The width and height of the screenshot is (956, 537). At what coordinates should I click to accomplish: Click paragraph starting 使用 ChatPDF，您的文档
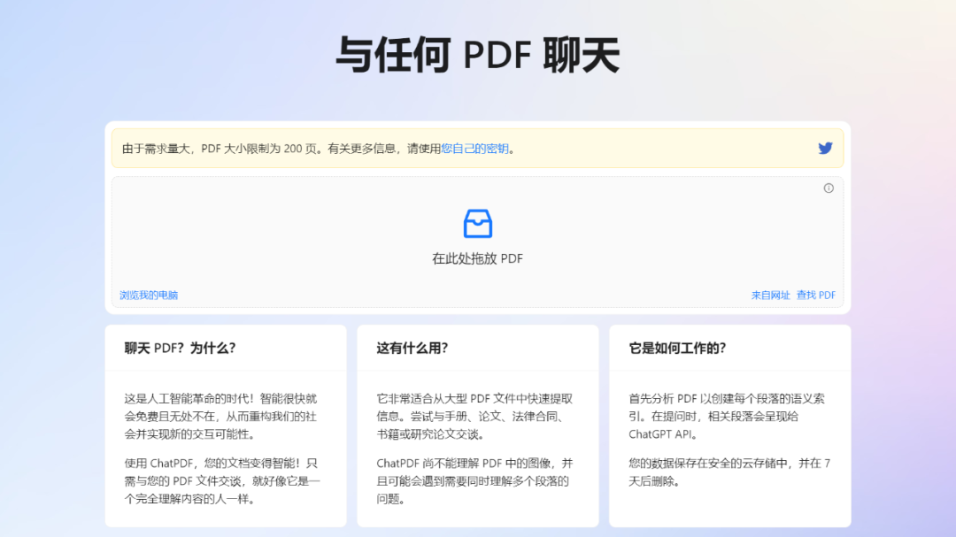point(222,481)
